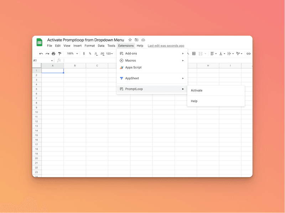Insert a link via chain icon
Screen dimensions: 285x213
[248, 54]
